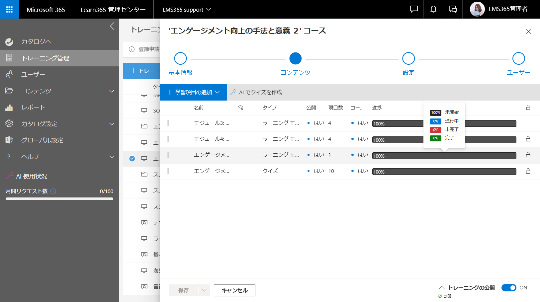Click the 保存 button
This screenshot has height=302, width=540.
coord(183,290)
